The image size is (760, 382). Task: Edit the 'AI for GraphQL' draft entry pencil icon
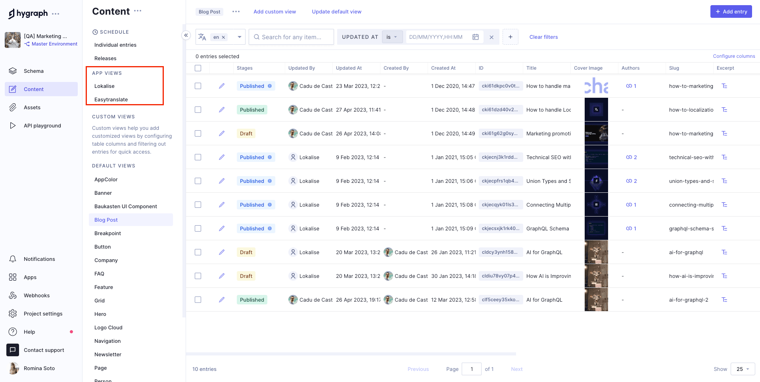pyautogui.click(x=222, y=252)
